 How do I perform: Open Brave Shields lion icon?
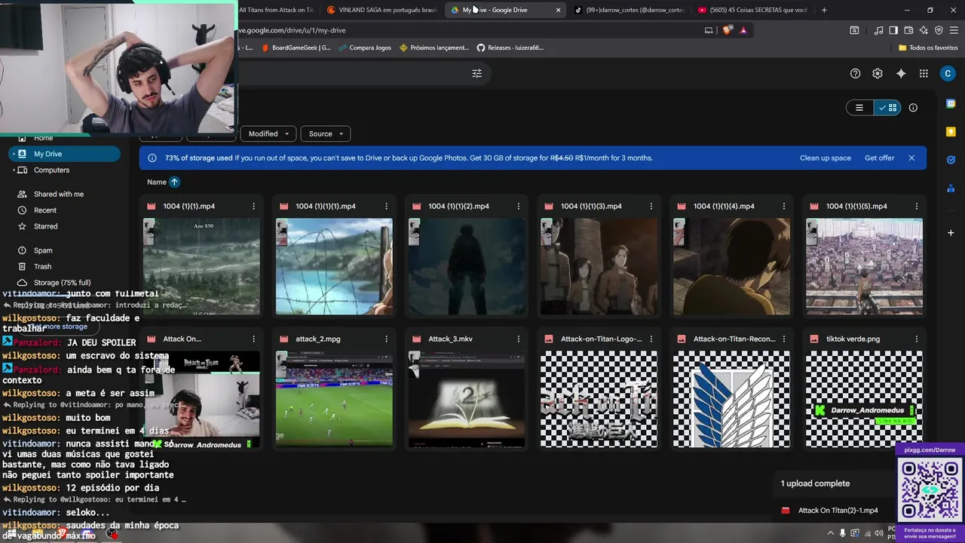pos(727,30)
